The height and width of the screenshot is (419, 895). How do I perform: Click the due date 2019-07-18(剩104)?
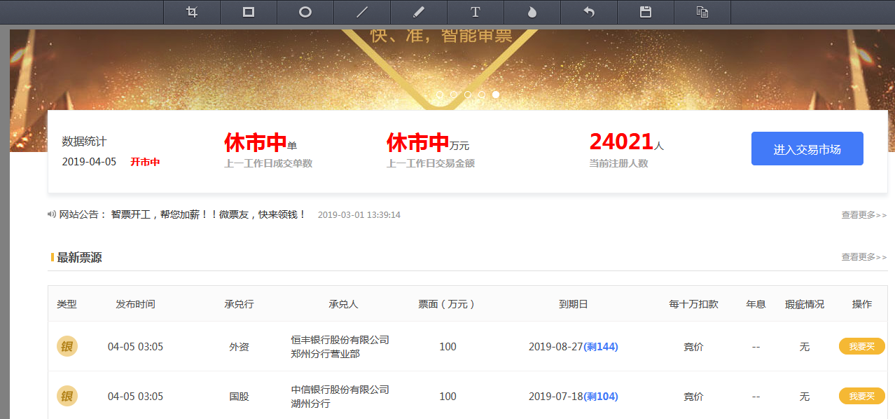(574, 397)
